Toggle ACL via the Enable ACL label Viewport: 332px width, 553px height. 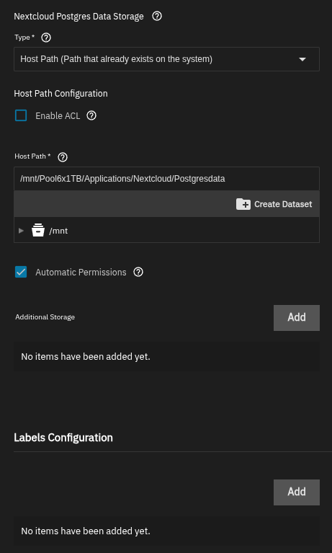click(58, 115)
